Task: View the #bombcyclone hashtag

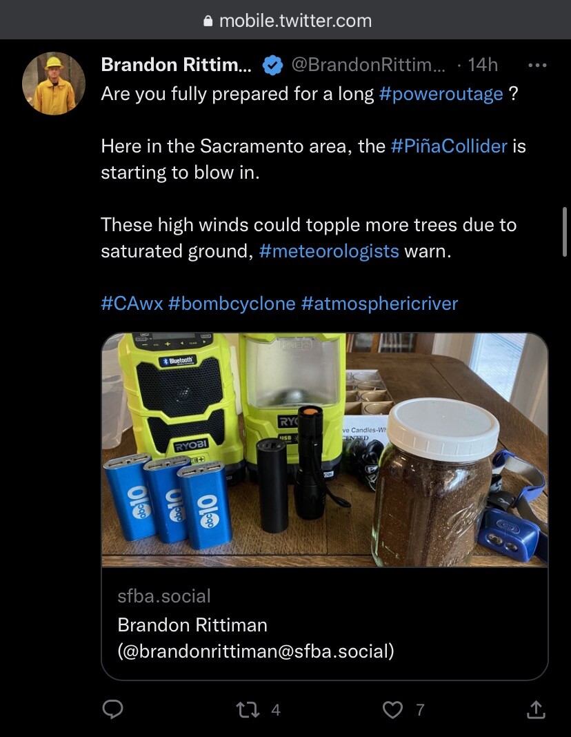Action: point(232,304)
